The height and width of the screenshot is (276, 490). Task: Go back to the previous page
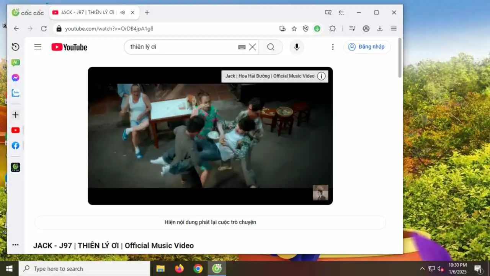16,28
